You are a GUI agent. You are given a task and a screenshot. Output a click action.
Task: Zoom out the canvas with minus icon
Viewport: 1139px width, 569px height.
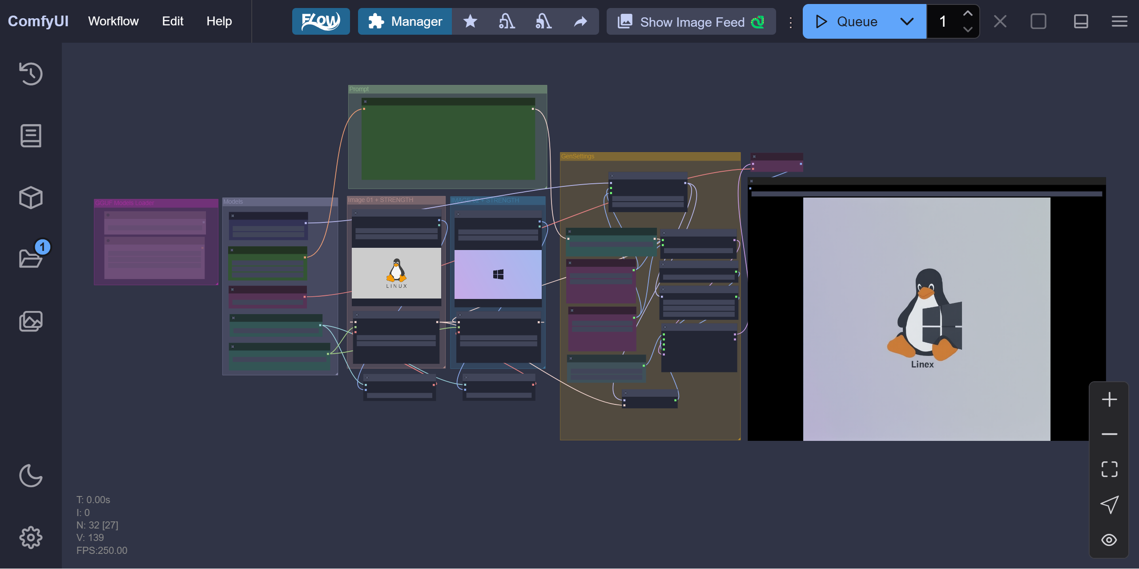pyautogui.click(x=1109, y=434)
